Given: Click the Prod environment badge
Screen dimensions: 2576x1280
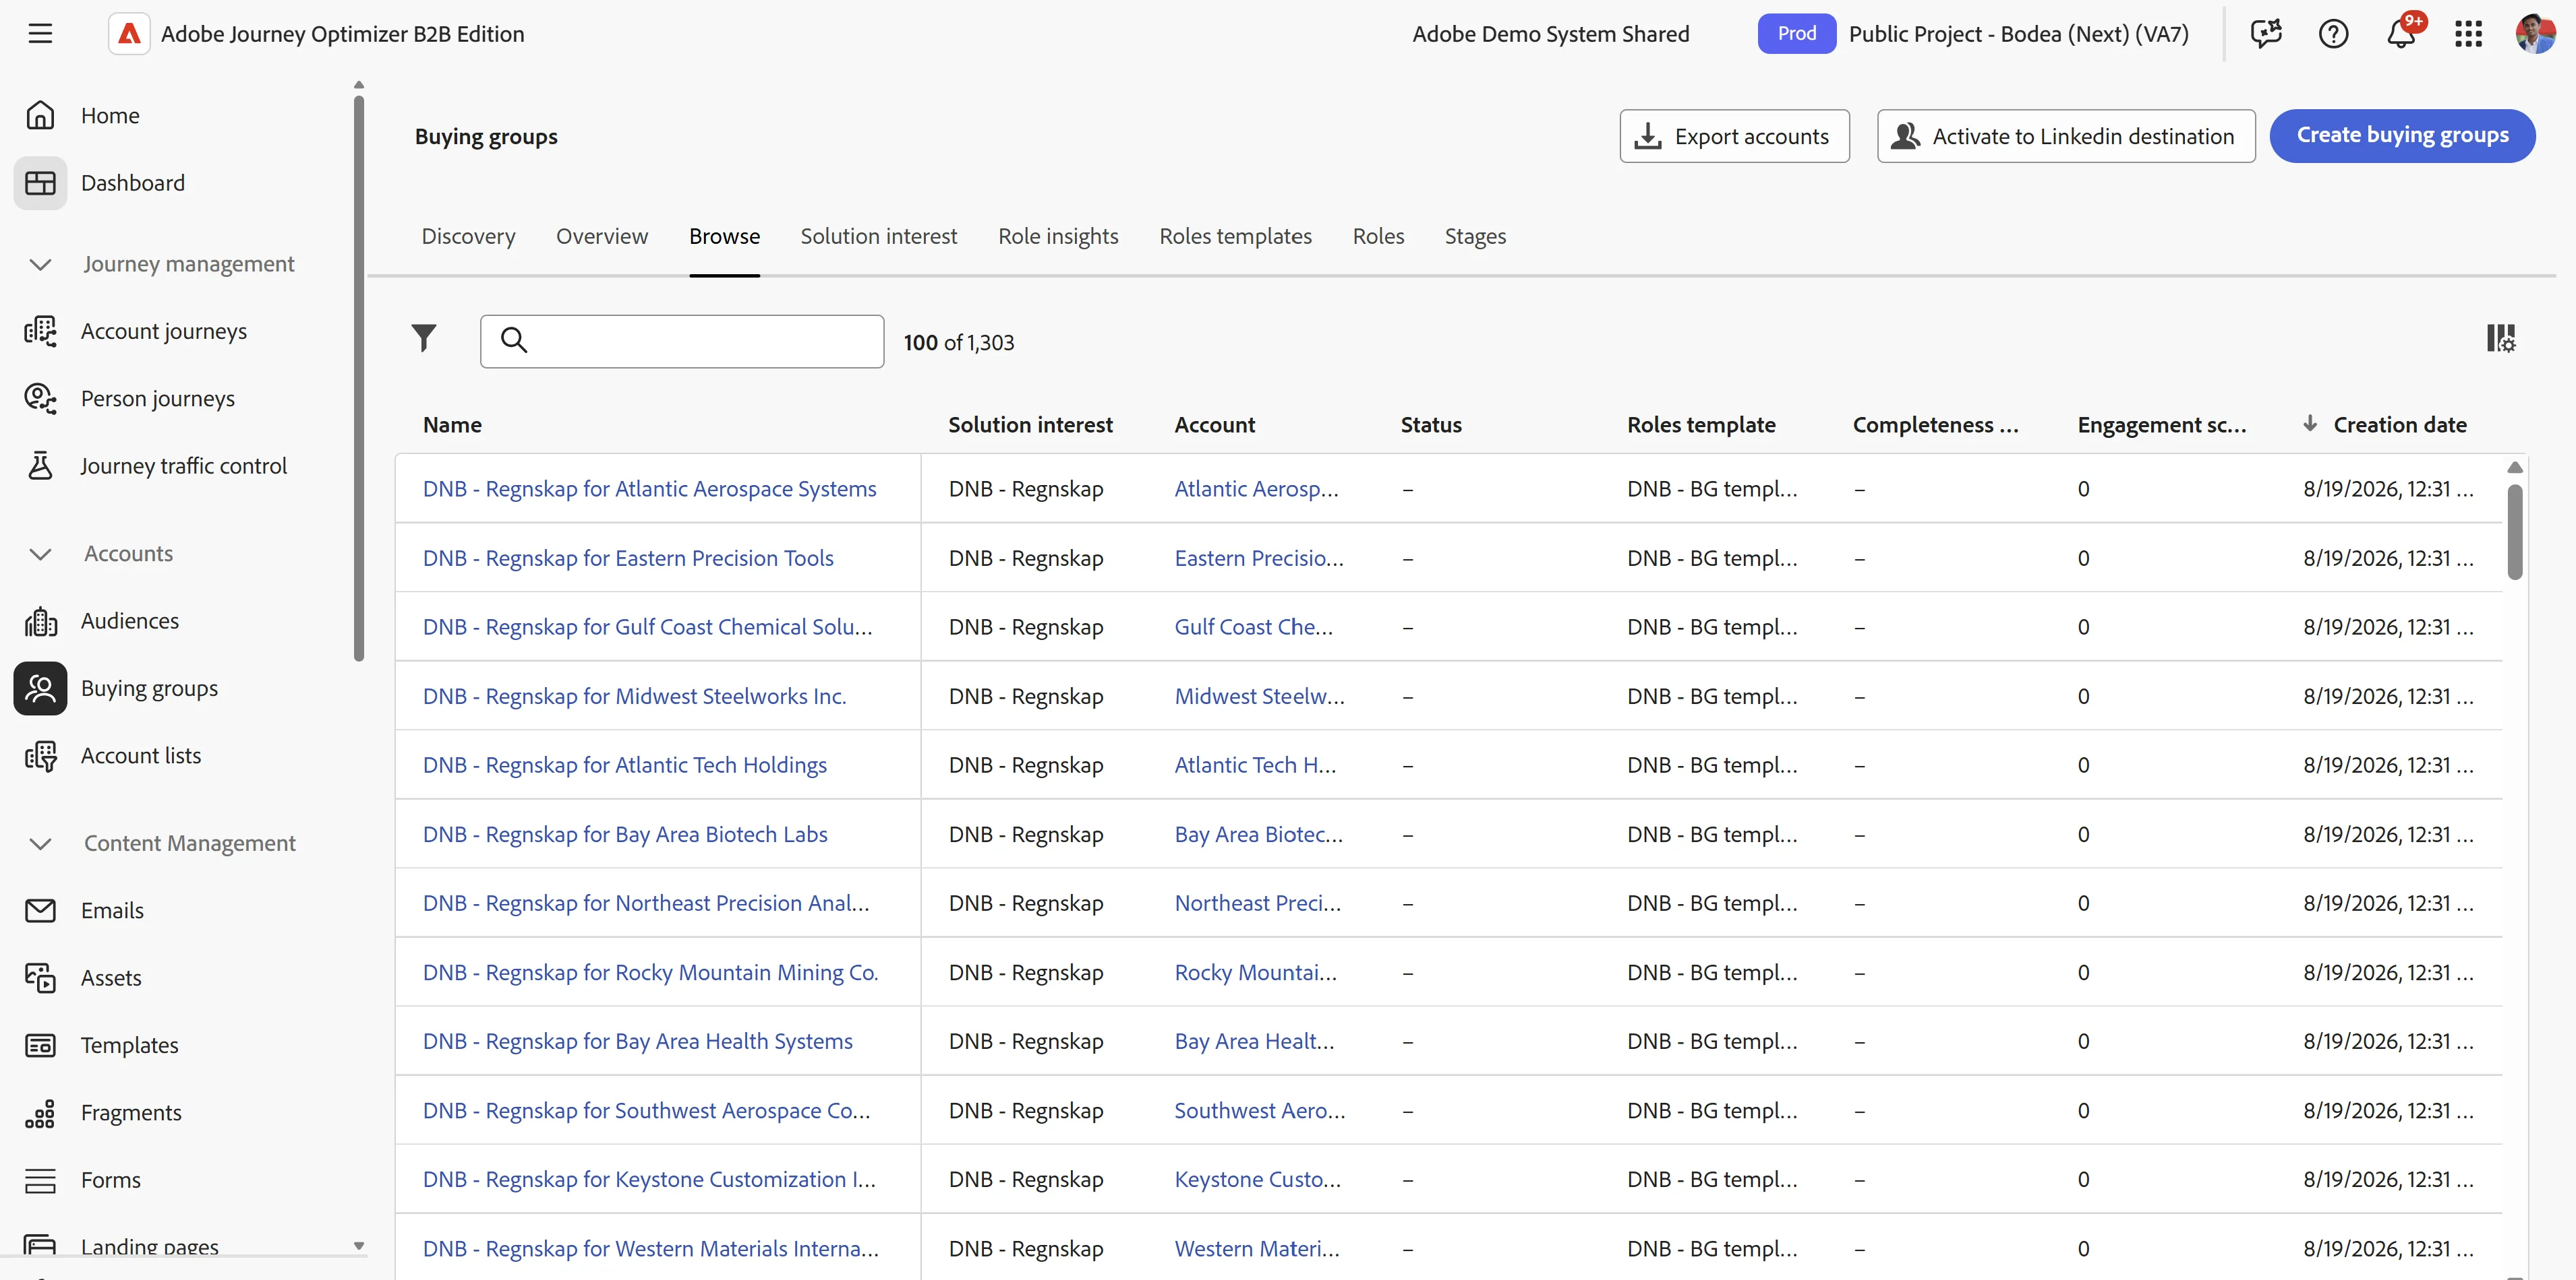Looking at the screenshot, I should click(x=1796, y=34).
